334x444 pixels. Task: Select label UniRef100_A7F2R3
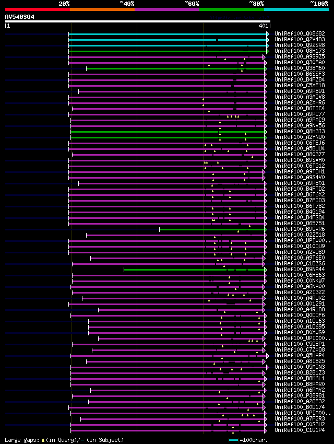coord(300,418)
